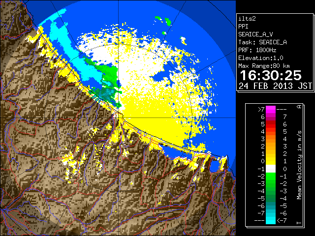Select the 'Elevation:1.0' text

[x=261, y=58]
